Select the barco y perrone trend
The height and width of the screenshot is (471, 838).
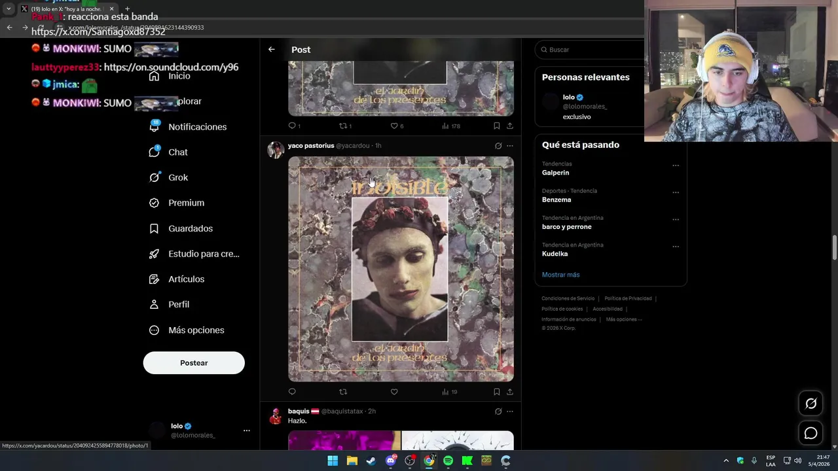tap(566, 227)
